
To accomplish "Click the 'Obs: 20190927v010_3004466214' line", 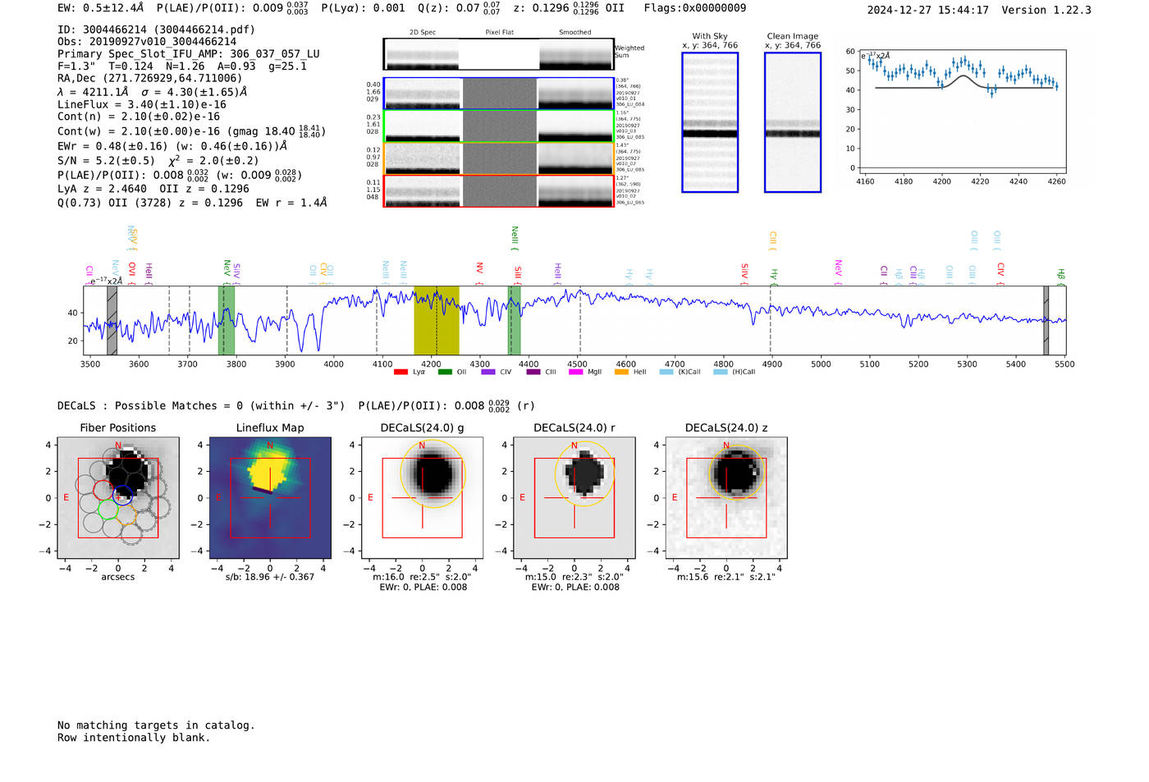I will pyautogui.click(x=147, y=42).
